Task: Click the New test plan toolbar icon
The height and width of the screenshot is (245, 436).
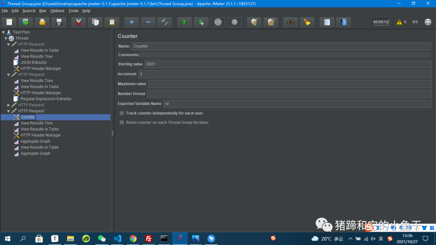Action: pos(9,22)
